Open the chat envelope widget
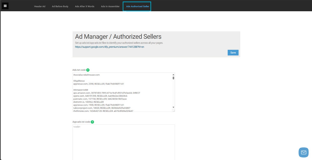 303,152
